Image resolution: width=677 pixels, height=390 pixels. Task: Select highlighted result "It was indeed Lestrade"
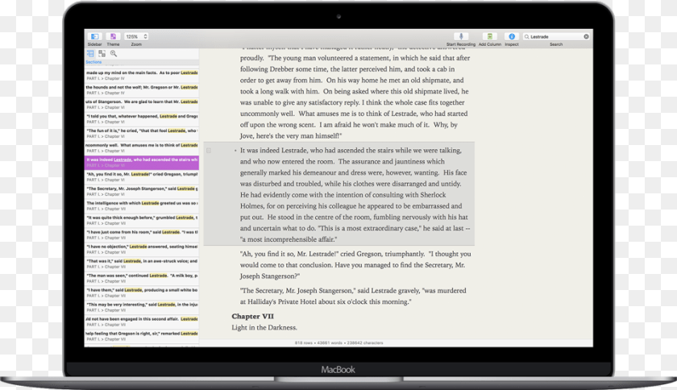click(142, 163)
